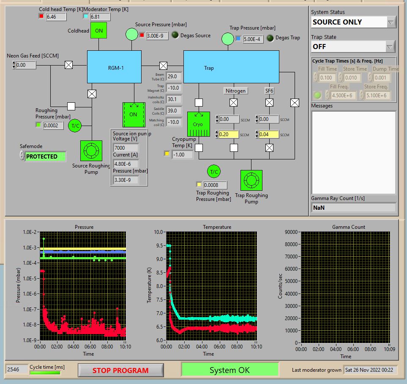Click the Source Roughing Pump icon

point(91,151)
